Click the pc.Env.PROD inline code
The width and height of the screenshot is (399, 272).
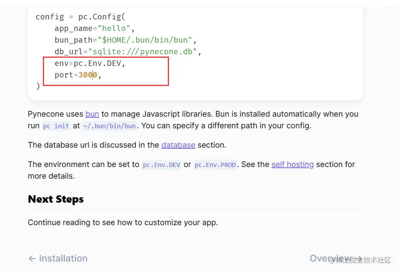point(215,165)
